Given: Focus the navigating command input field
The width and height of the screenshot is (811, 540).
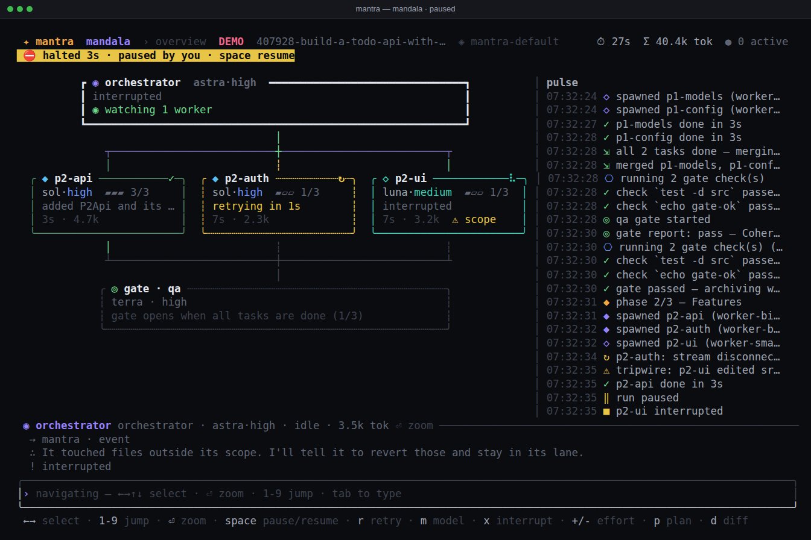Looking at the screenshot, I should [x=407, y=494].
